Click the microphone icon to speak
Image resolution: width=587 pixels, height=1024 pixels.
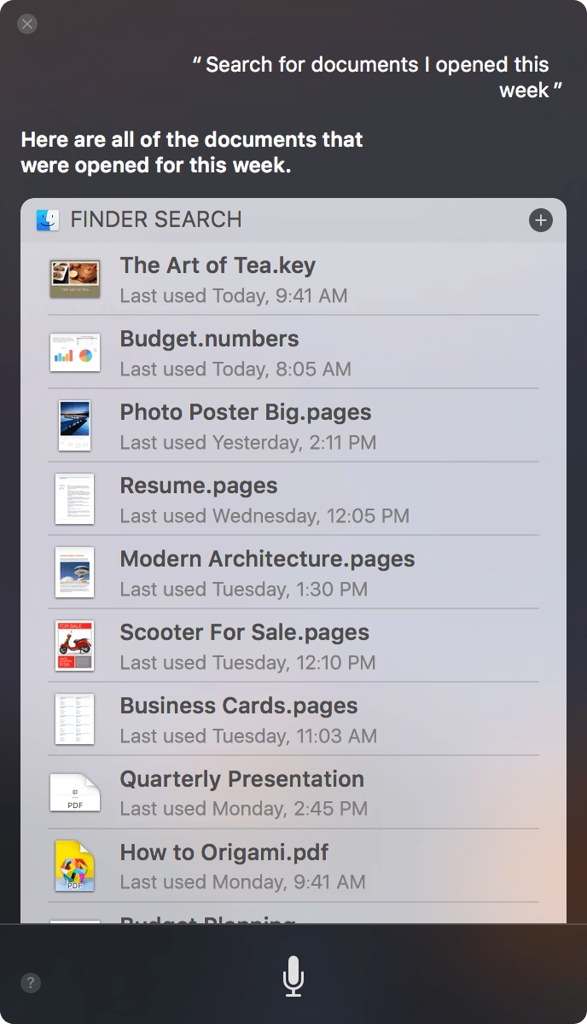click(x=293, y=976)
